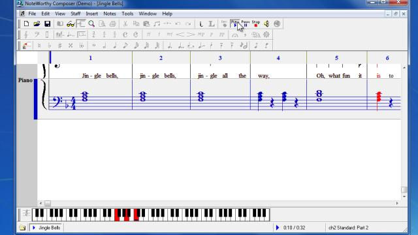Screen dimensions: 418x235
Task: Save the song with the floppy disk icon
Action: coord(48,23)
